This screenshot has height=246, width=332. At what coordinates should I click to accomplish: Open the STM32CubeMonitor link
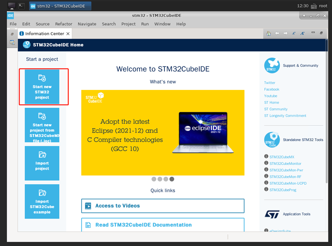(285, 164)
